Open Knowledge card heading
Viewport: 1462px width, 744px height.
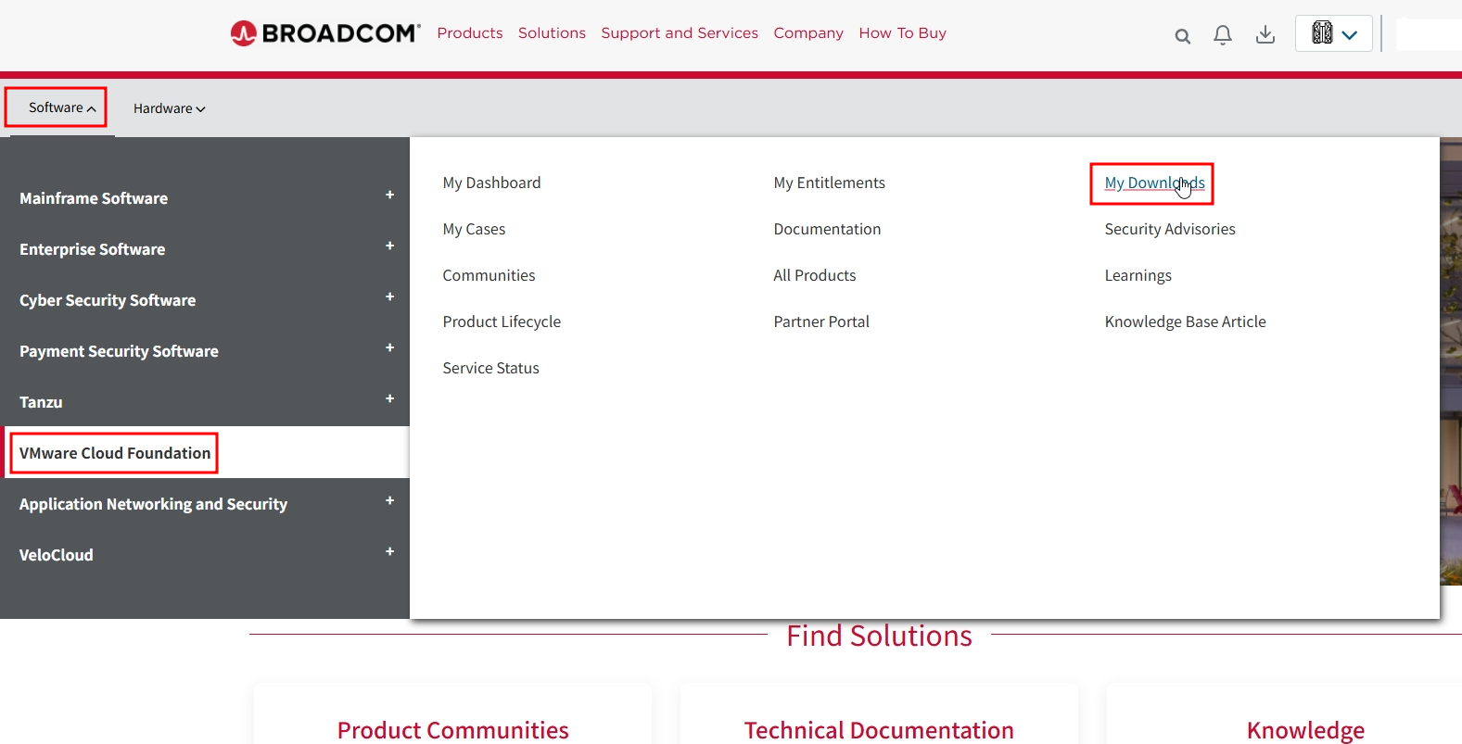click(1305, 729)
